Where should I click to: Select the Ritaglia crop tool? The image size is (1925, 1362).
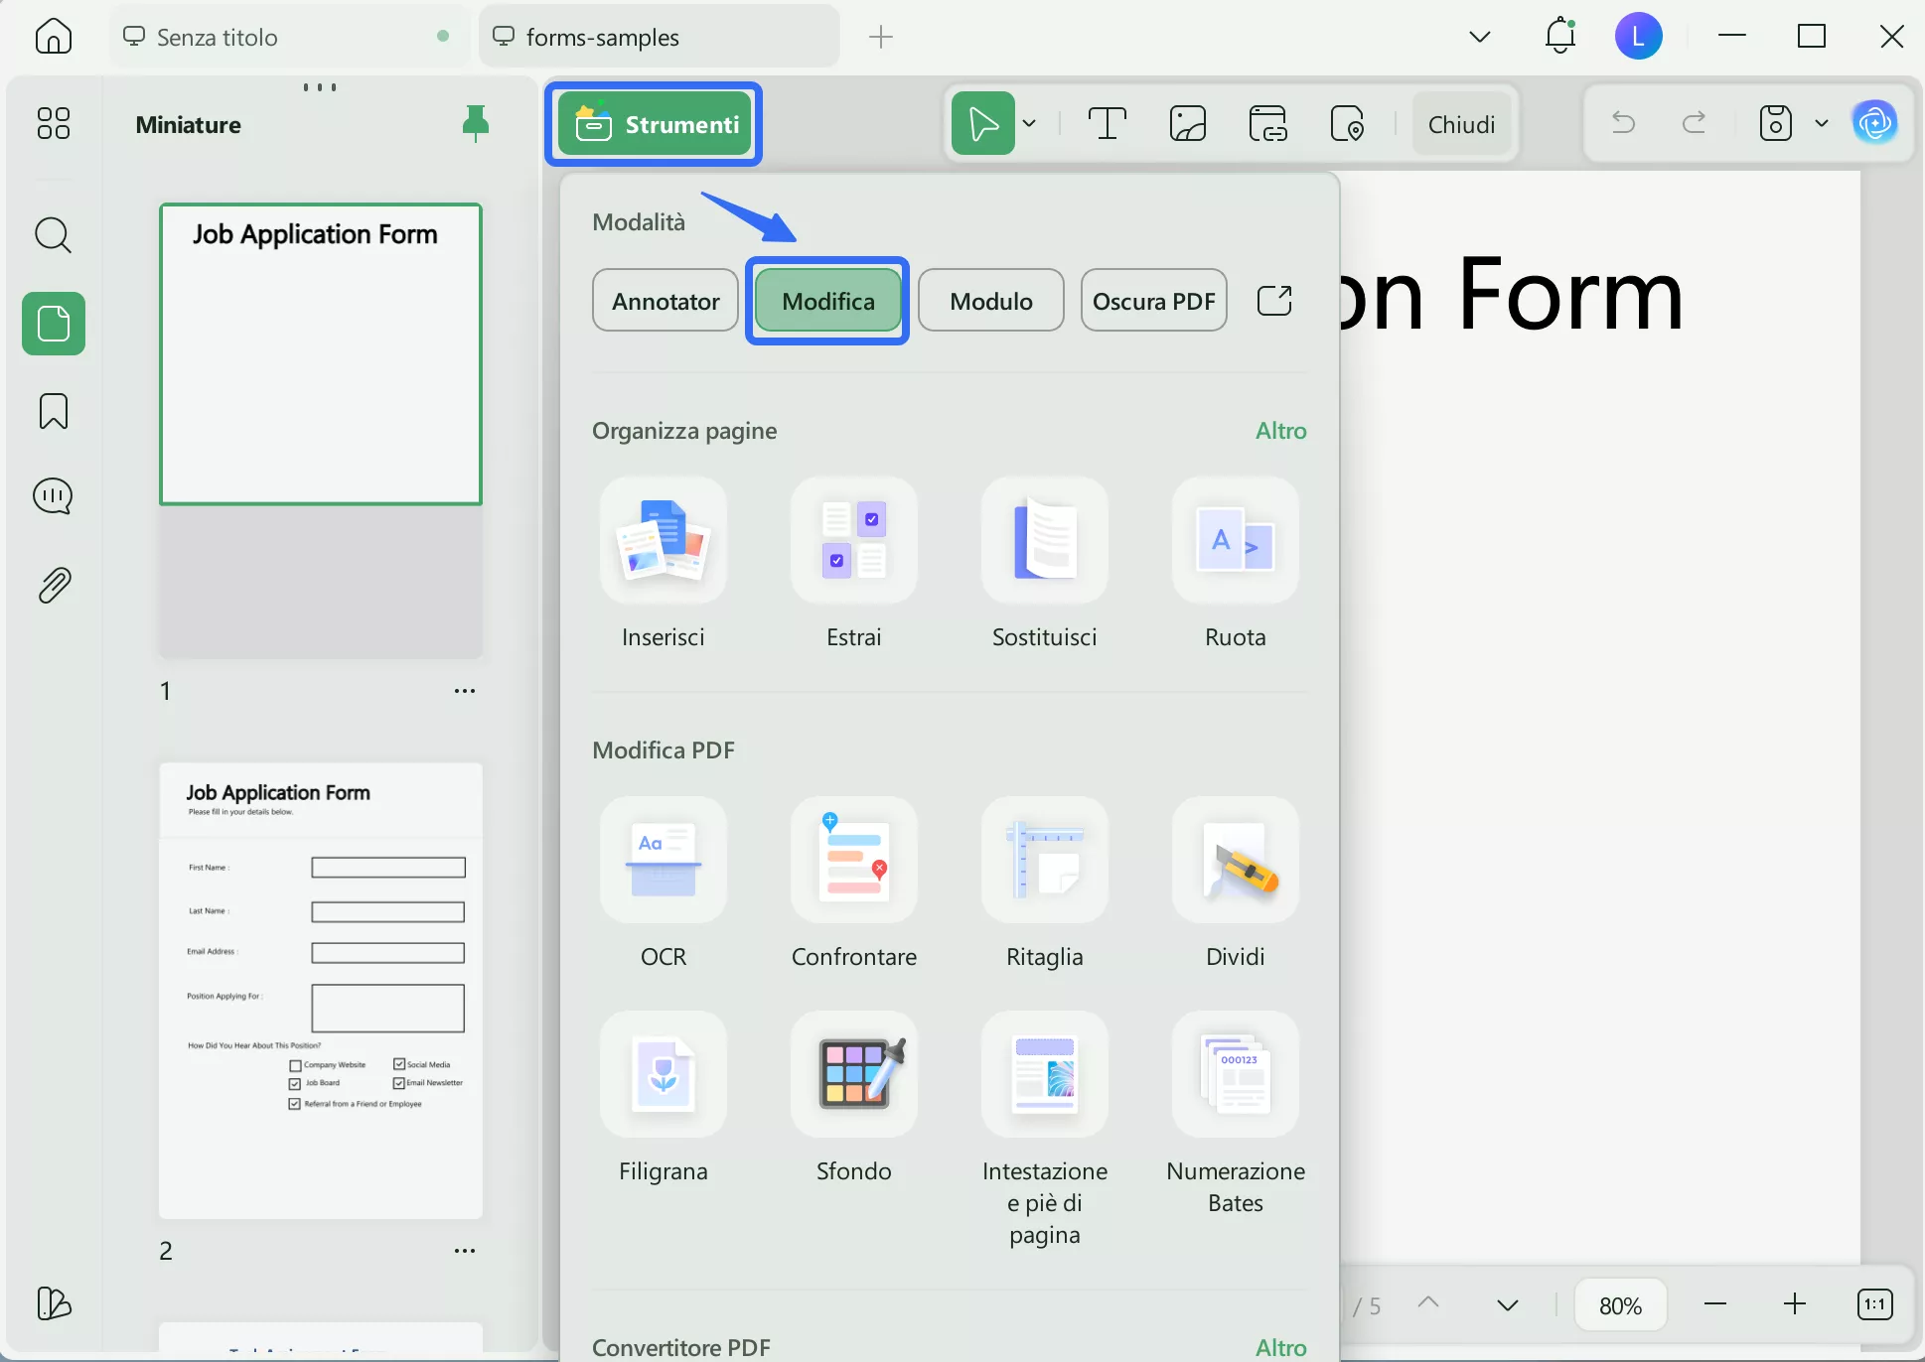tap(1044, 861)
